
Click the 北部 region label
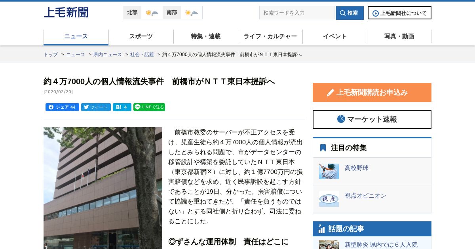point(132,13)
